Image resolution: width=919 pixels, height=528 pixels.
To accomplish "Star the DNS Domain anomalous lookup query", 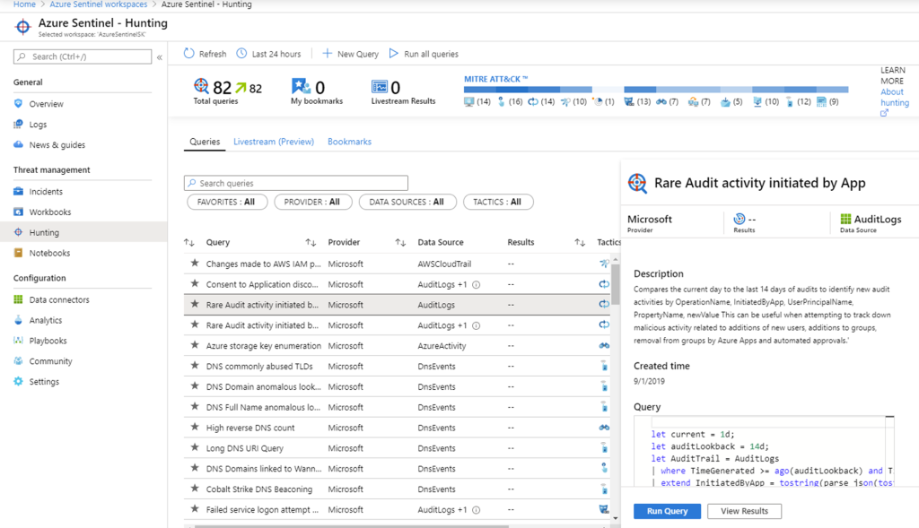I will (x=195, y=386).
